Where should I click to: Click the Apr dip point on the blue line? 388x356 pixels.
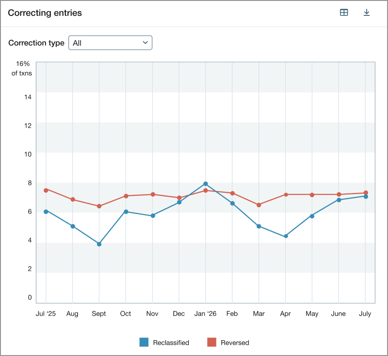[285, 236]
